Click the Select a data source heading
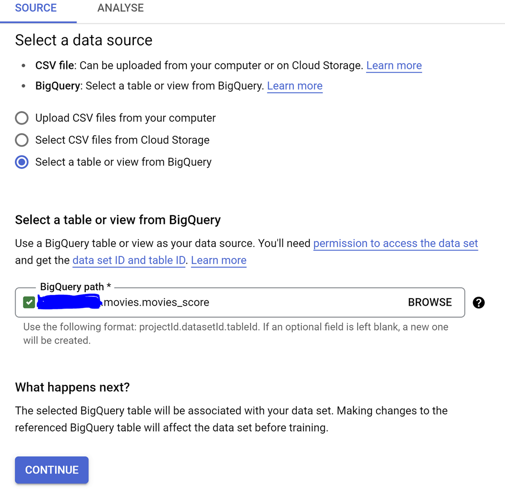The height and width of the screenshot is (492, 505). point(83,40)
